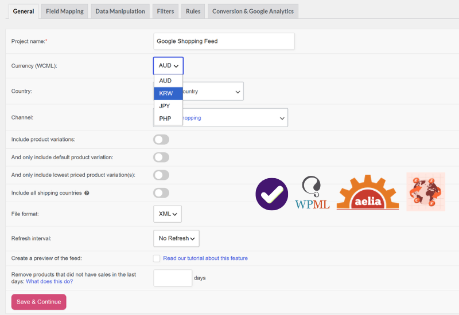
Task: Click help icon beside Include all shipping countries
Action: 87,193
